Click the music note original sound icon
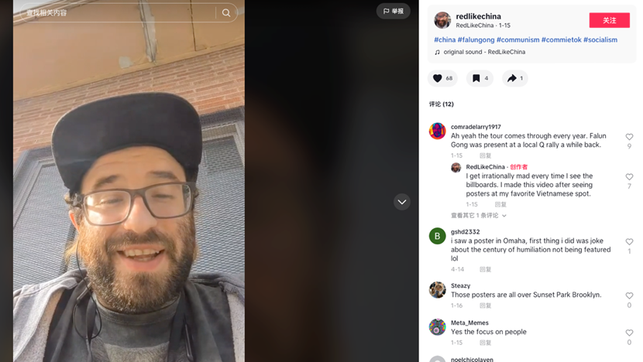The image size is (643, 362). pos(437,52)
